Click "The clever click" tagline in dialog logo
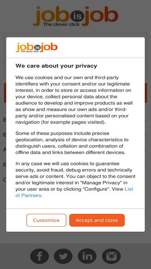 click(30, 51)
